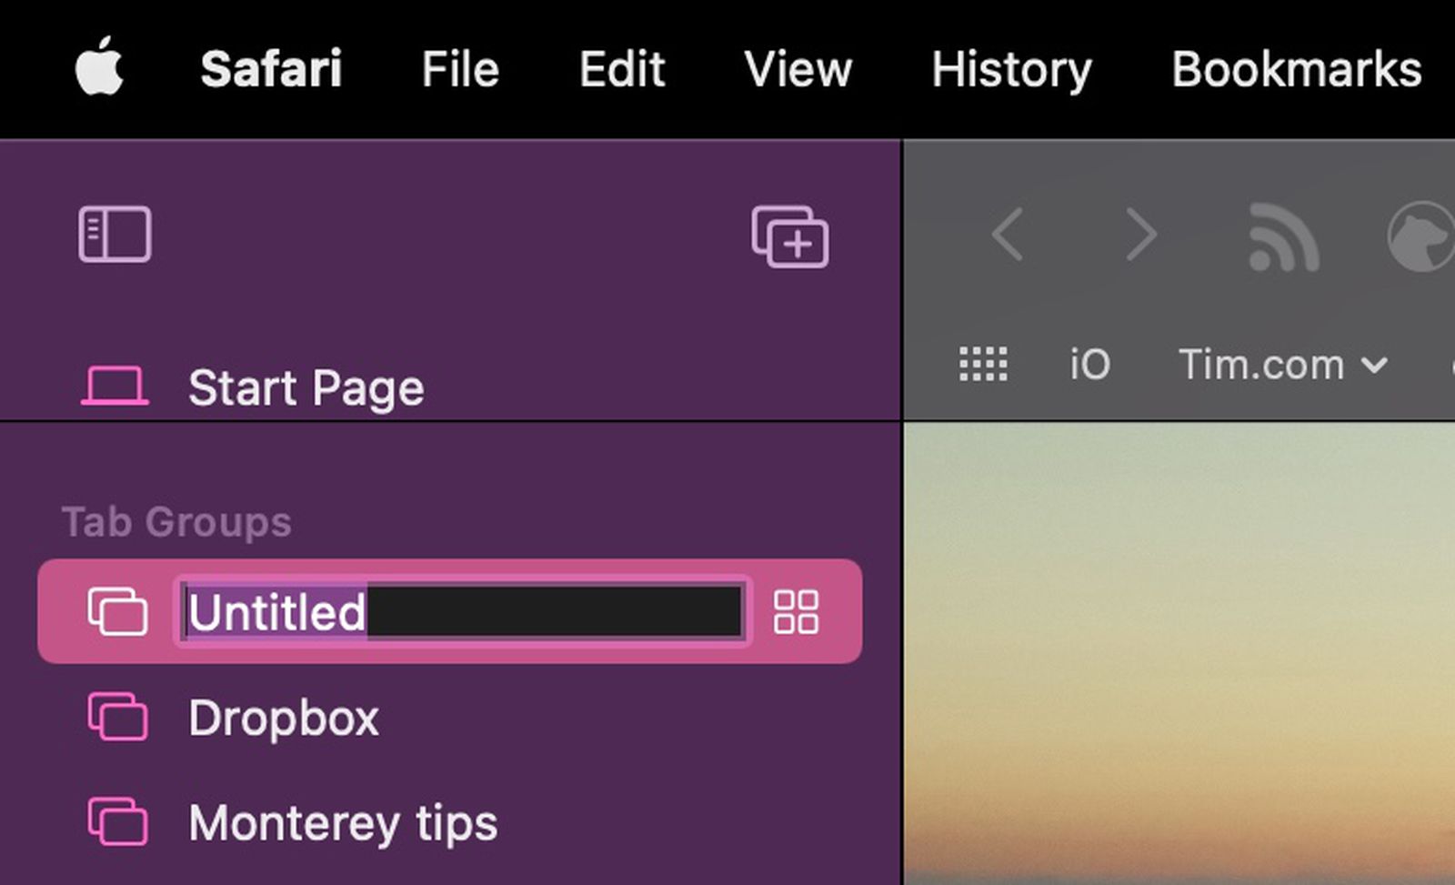The image size is (1455, 885).
Task: Open the History menu
Action: 1011,68
